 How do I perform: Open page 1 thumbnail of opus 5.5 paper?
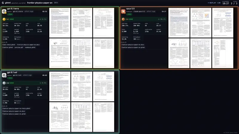click(x=179, y=23)
